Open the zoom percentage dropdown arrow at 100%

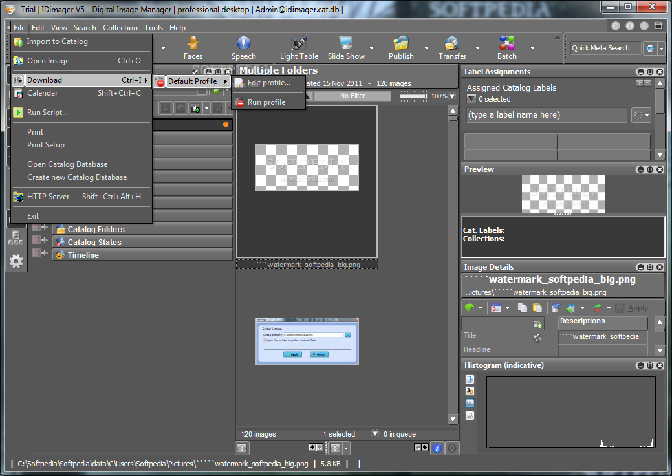tap(452, 96)
